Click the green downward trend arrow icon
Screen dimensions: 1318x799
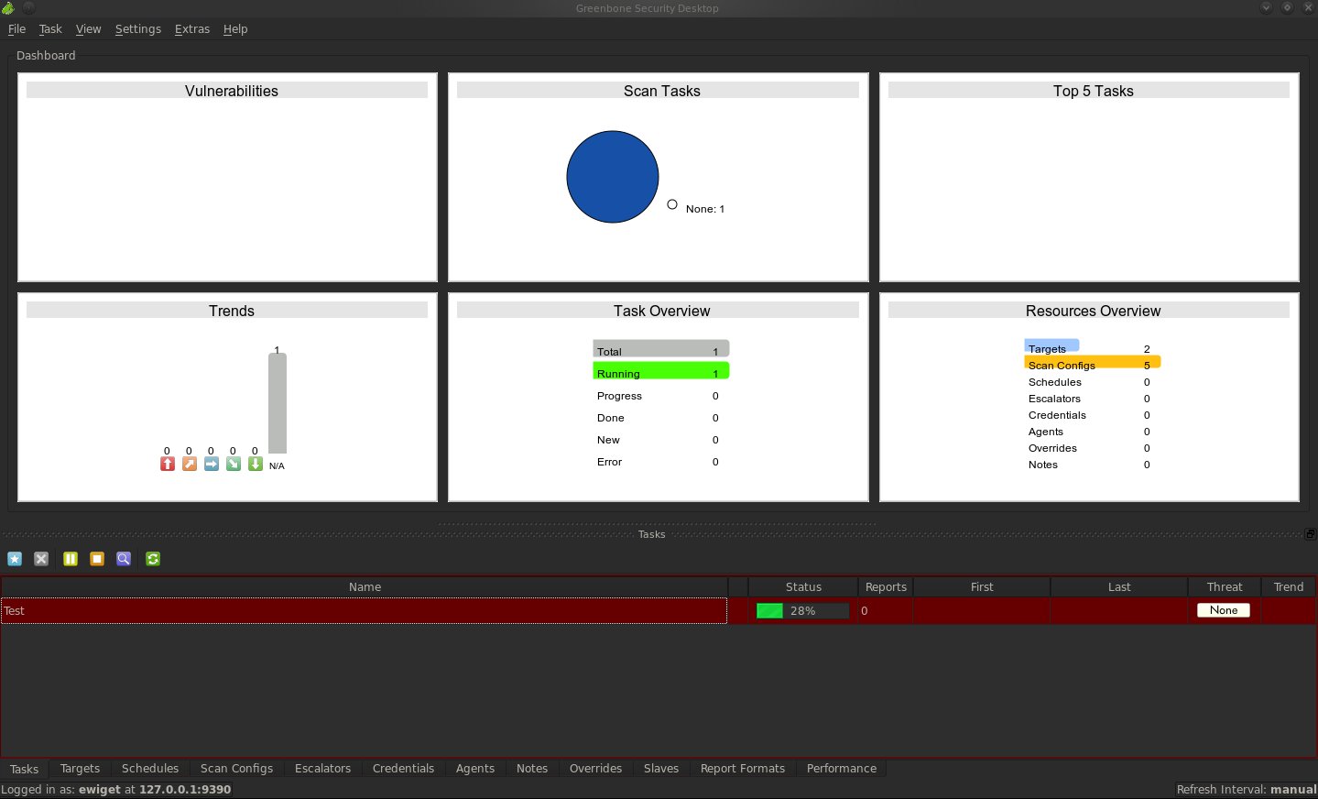[255, 464]
